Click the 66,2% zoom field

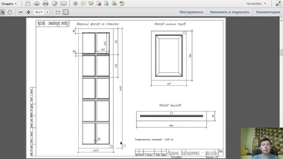(39, 12)
